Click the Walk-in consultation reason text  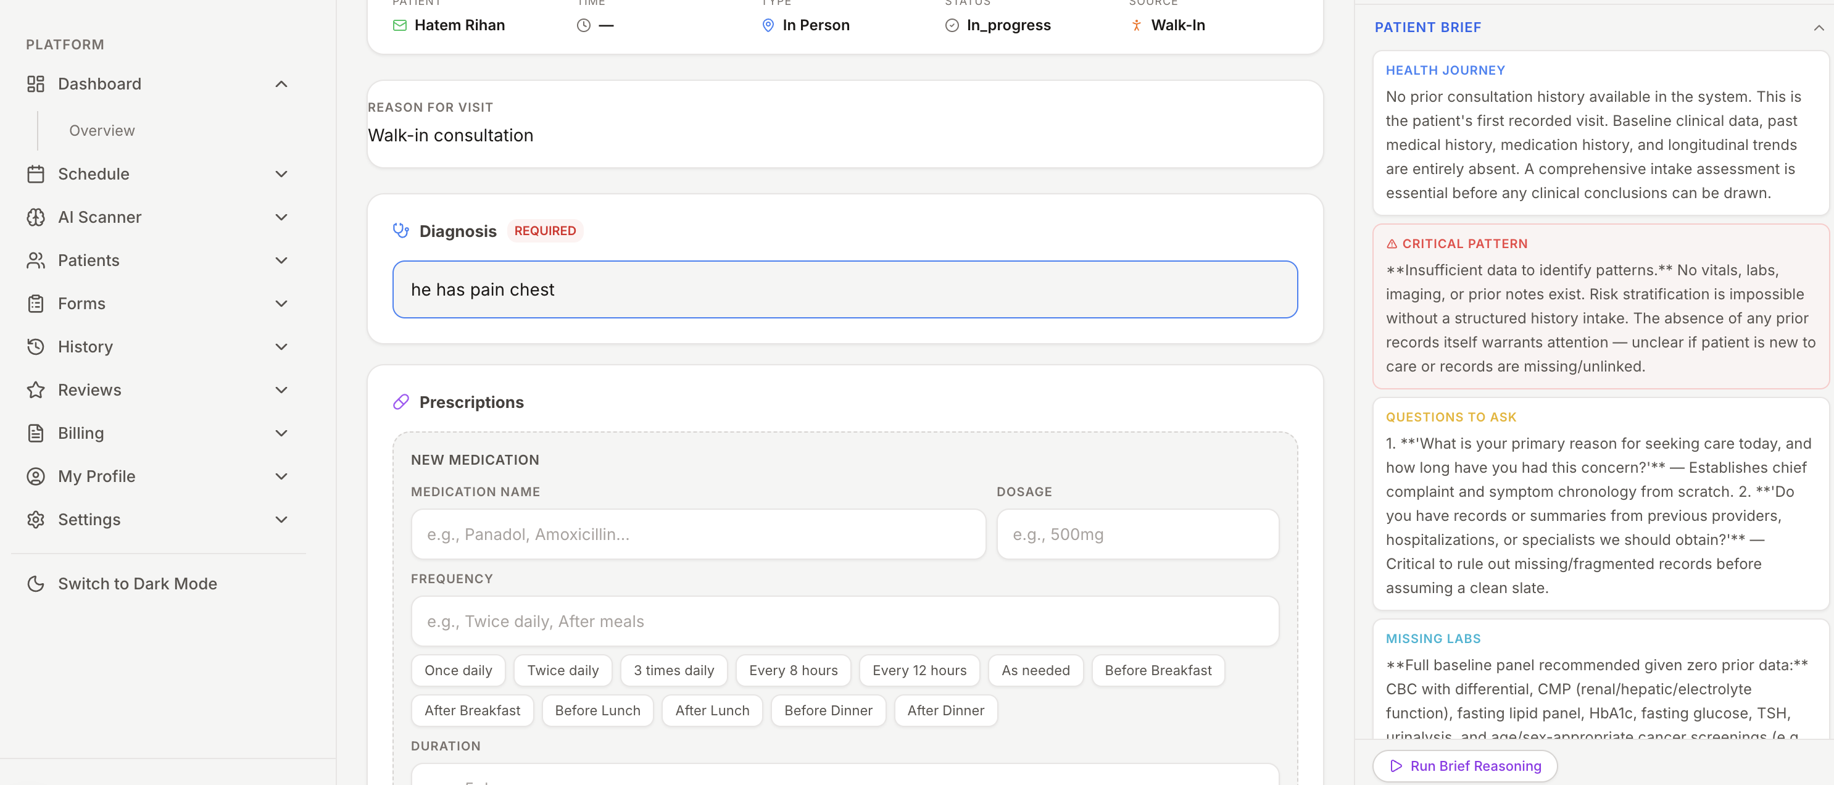click(450, 135)
